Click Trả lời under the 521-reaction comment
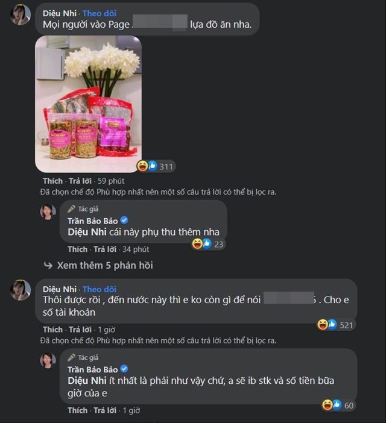 tap(80, 330)
